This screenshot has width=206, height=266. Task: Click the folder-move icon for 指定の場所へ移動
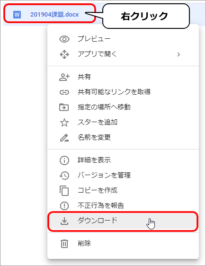(64, 107)
